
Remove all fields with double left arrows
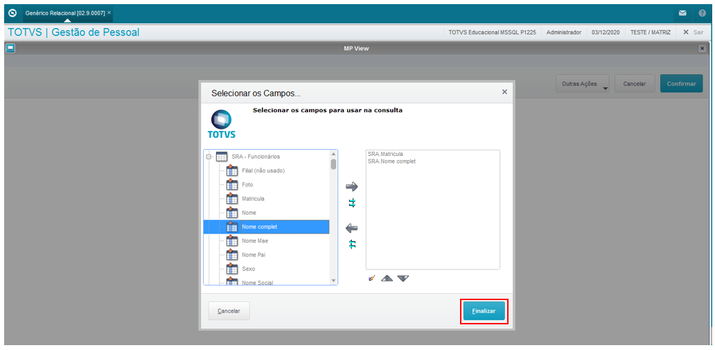[352, 245]
